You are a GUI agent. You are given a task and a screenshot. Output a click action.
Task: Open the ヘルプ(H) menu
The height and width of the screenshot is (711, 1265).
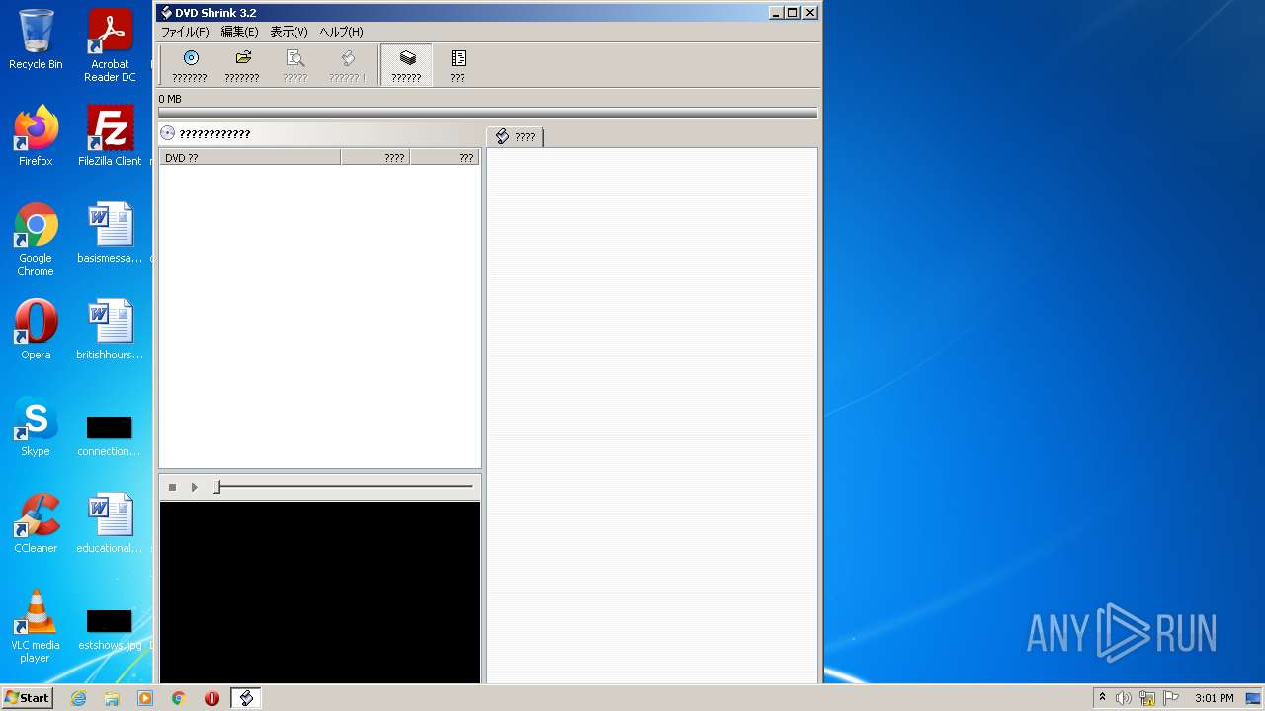[341, 32]
